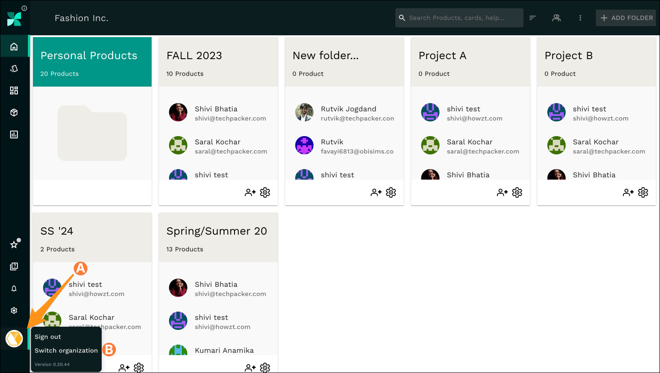The image size is (660, 373).
Task: Click the user profile avatar in sidebar
Action: (x=14, y=339)
